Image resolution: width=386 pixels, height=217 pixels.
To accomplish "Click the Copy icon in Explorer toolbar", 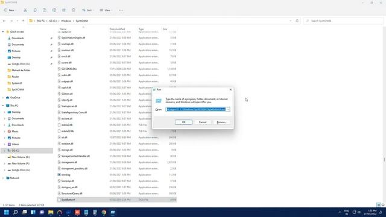I will point(35,10).
